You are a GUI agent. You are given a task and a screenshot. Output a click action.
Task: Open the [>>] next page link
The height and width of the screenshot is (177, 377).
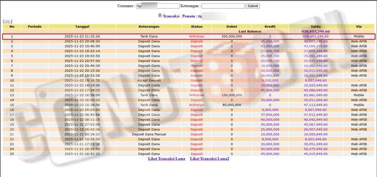8,21
